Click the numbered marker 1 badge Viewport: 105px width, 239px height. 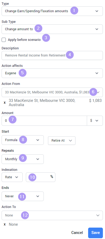pos(74,11)
